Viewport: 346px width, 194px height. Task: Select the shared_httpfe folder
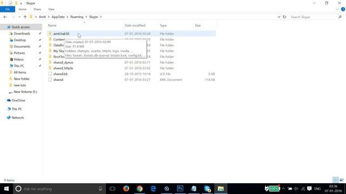(63, 68)
